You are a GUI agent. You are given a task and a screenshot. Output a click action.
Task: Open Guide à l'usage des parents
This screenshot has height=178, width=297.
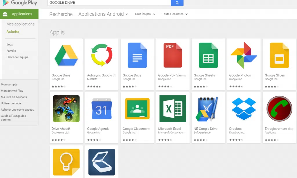13,118
